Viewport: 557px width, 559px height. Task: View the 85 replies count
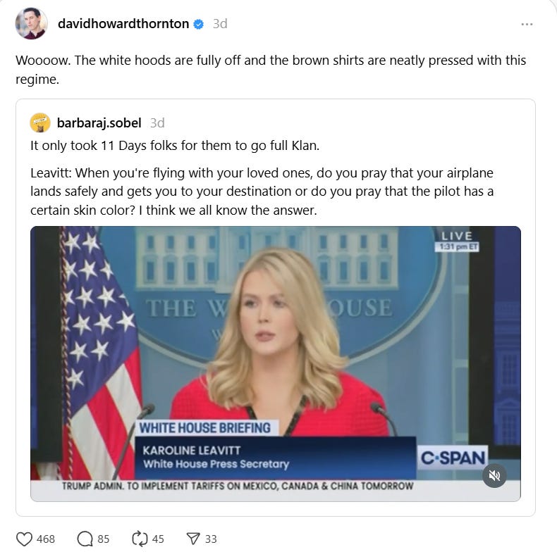point(104,539)
